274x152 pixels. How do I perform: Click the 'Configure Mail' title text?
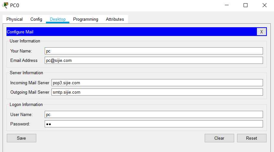(20, 32)
